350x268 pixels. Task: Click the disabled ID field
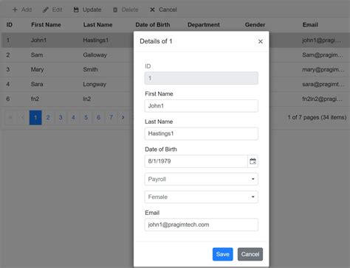click(x=202, y=78)
